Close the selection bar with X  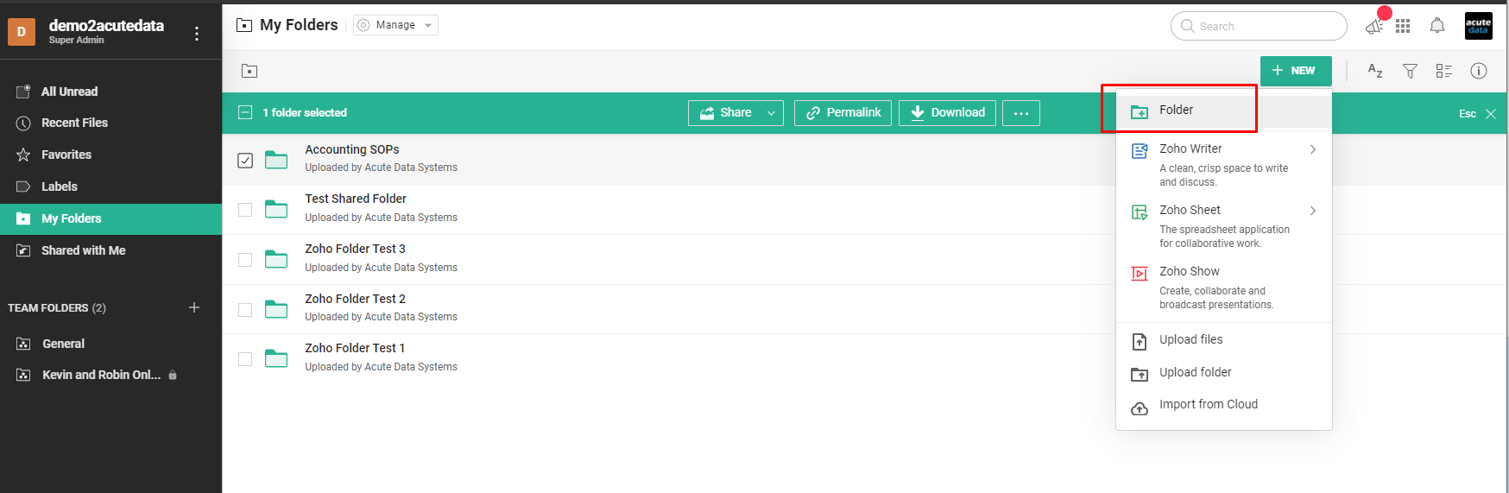[x=1491, y=114]
